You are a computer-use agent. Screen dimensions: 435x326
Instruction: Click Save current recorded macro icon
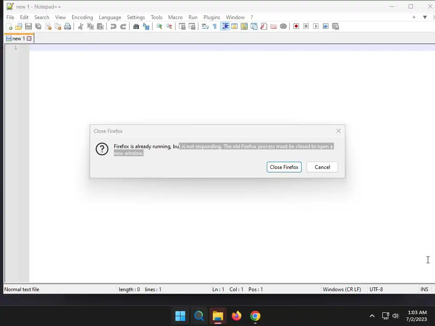click(336, 26)
